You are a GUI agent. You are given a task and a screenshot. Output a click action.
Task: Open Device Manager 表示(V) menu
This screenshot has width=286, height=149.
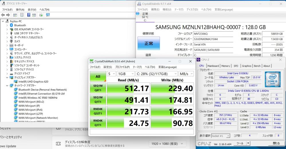(32, 9)
